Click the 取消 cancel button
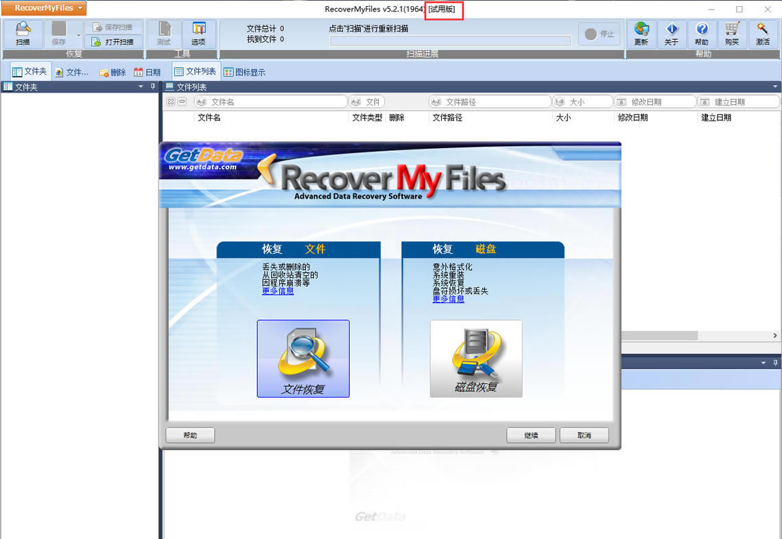 (584, 435)
